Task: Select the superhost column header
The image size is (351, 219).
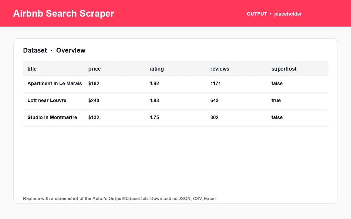Action: [284, 69]
